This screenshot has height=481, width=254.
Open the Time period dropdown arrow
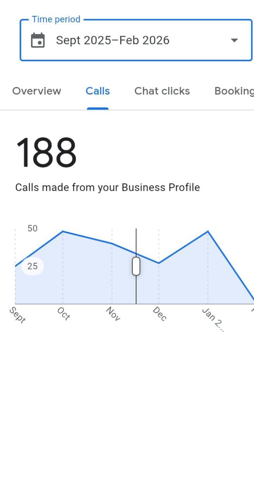[234, 40]
